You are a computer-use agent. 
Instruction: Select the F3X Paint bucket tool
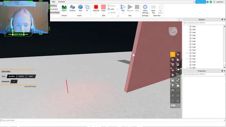point(178,60)
